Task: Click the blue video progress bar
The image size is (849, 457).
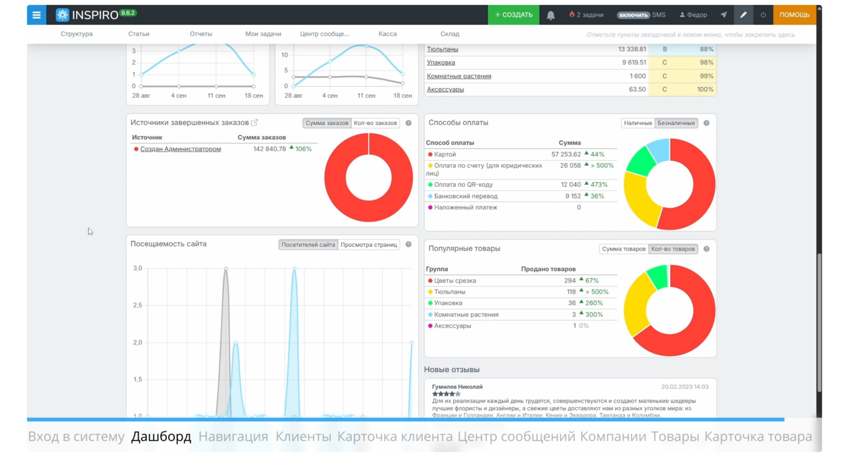Action: [x=405, y=420]
